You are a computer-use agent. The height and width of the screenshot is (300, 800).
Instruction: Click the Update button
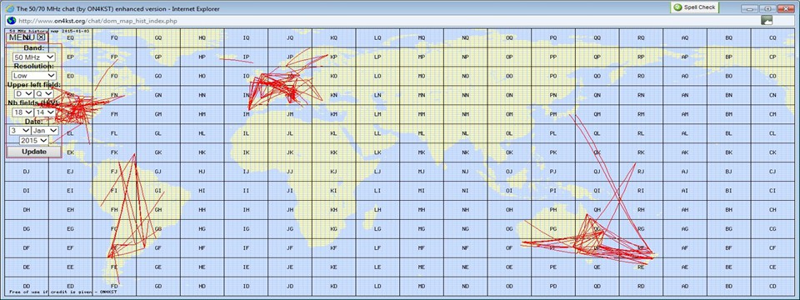(x=34, y=152)
